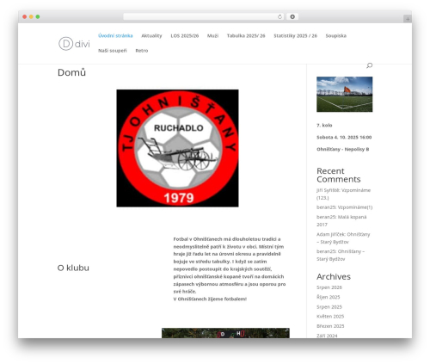Open Květen 2025 archive
The height and width of the screenshot is (364, 430).
click(x=330, y=316)
